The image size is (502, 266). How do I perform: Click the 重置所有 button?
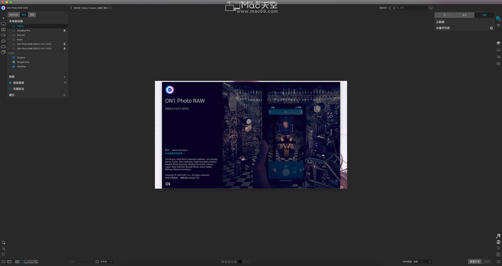pos(475,262)
